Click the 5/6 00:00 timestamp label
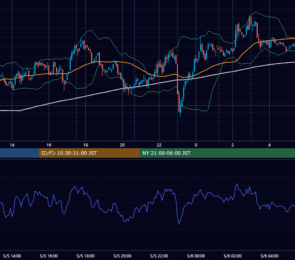The image size is (295, 260). point(196,256)
